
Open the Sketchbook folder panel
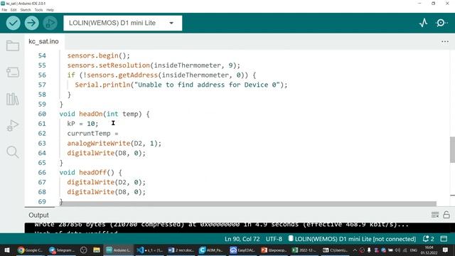[x=13, y=46]
